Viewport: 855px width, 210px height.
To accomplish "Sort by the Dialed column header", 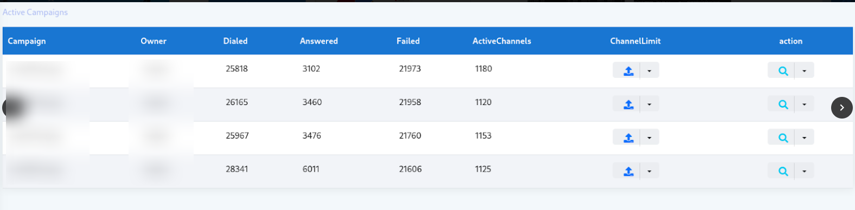I will tap(235, 41).
